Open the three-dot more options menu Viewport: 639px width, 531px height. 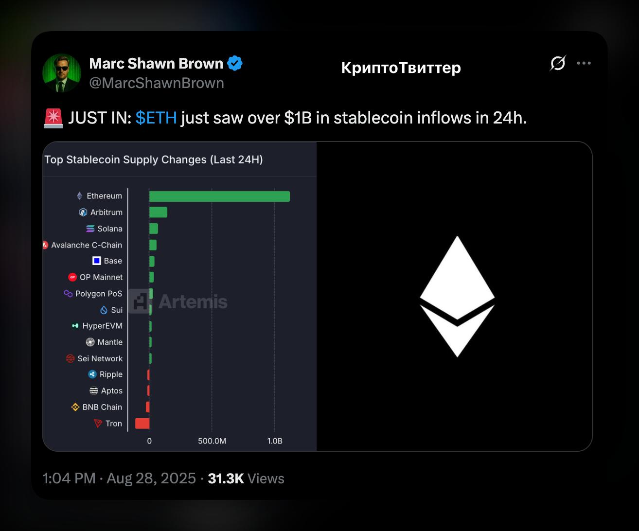584,63
